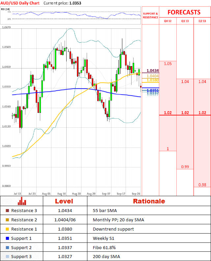Click the AUD/USD Daily Chart title
This screenshot has width=211, height=261.
point(20,3)
